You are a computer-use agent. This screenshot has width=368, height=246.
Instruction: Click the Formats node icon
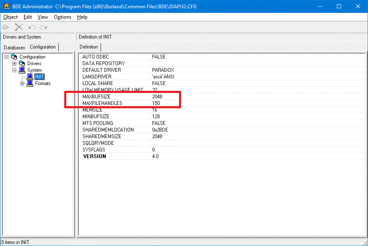pyautogui.click(x=30, y=83)
